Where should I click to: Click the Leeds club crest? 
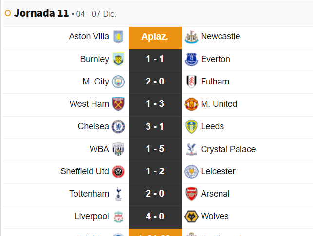(191, 126)
